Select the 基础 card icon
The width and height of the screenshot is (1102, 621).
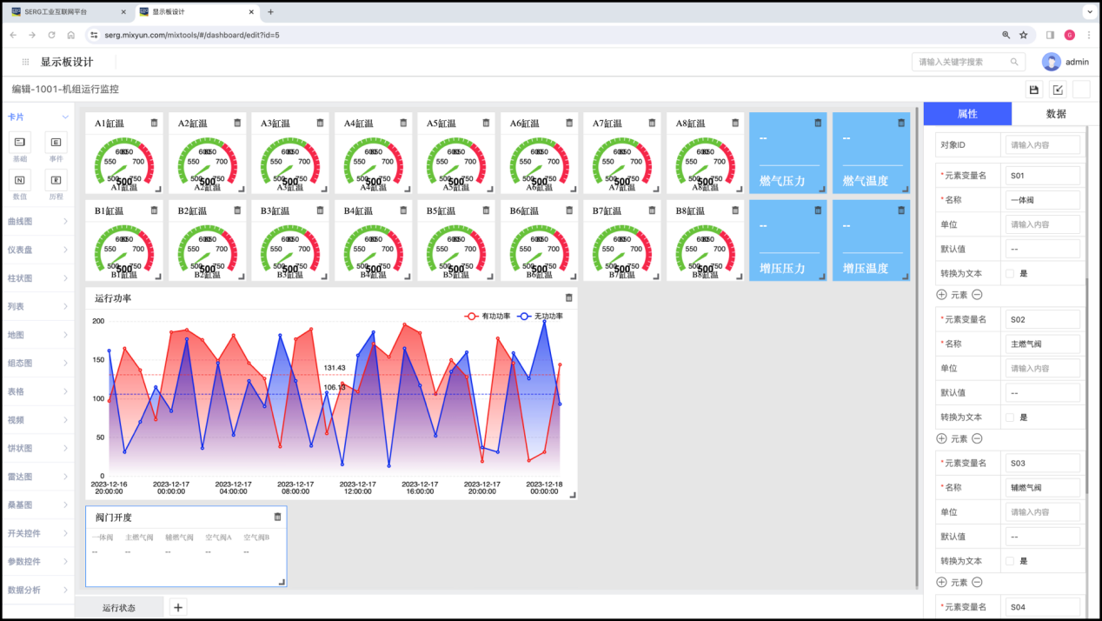pyautogui.click(x=19, y=142)
